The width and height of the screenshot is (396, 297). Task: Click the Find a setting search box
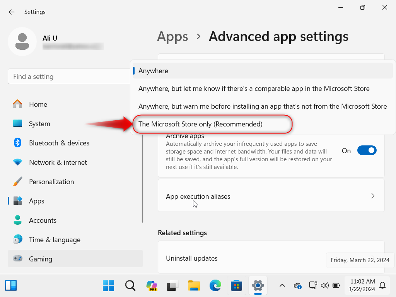coord(70,77)
